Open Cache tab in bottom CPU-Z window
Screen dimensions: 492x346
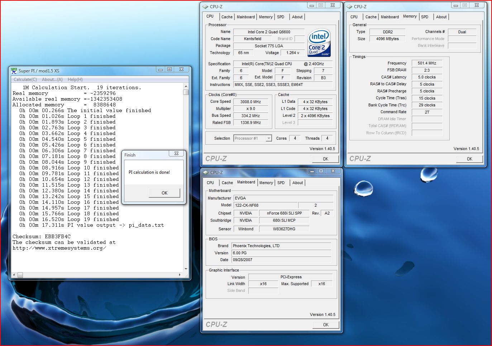tap(227, 183)
